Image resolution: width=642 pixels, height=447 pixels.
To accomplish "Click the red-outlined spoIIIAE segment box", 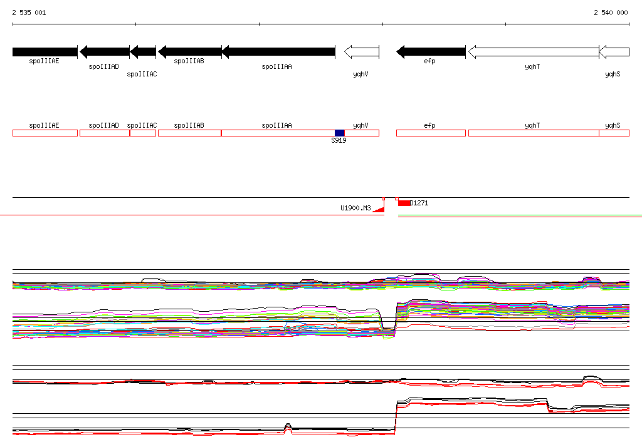I will click(x=45, y=133).
